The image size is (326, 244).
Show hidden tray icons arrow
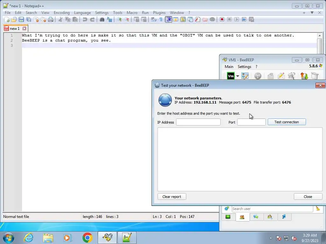pyautogui.click(x=271, y=238)
